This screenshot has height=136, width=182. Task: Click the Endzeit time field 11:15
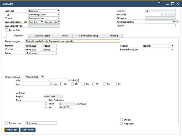[50, 49]
